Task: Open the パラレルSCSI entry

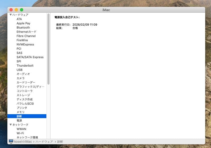Action: [x=25, y=104]
